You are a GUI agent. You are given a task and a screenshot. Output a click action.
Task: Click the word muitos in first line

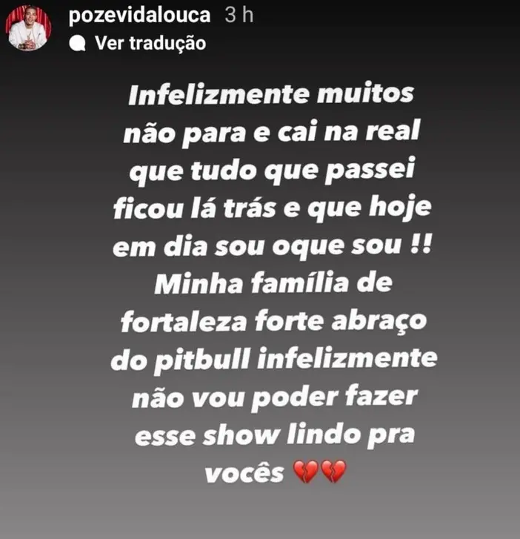point(365,93)
